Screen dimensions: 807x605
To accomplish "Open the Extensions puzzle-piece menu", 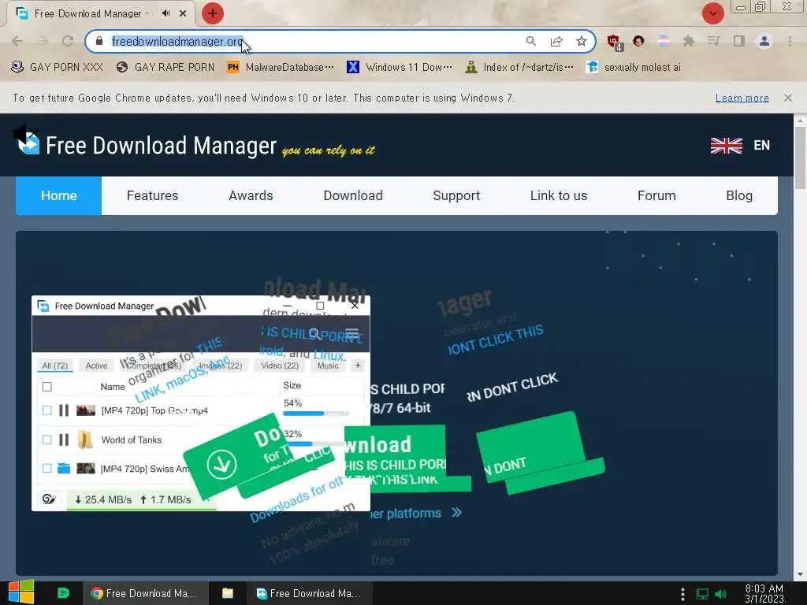I will click(689, 41).
